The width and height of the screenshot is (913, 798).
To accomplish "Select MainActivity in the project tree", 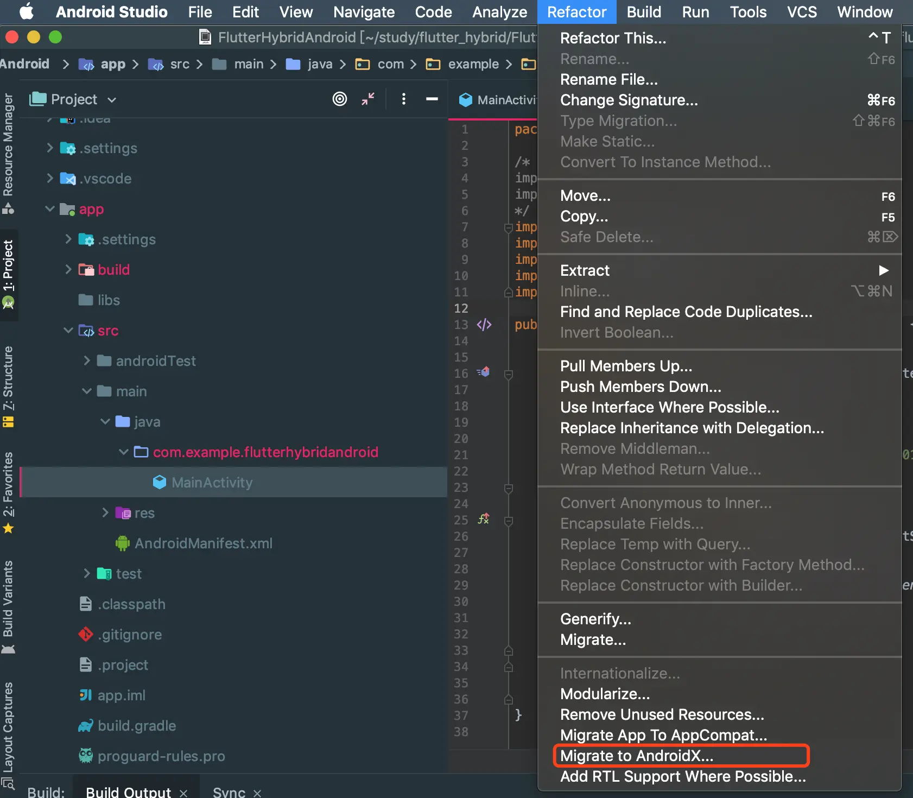I will pos(234,483).
